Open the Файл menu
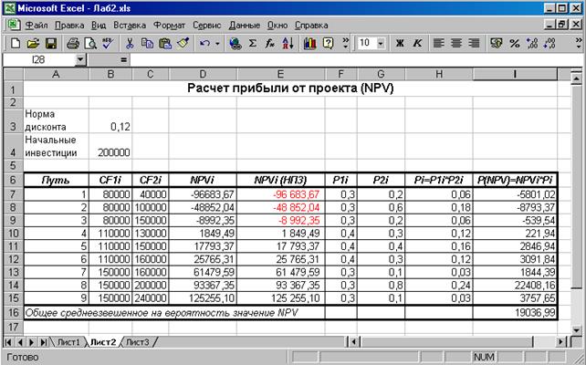This screenshot has width=586, height=365. tap(37, 26)
